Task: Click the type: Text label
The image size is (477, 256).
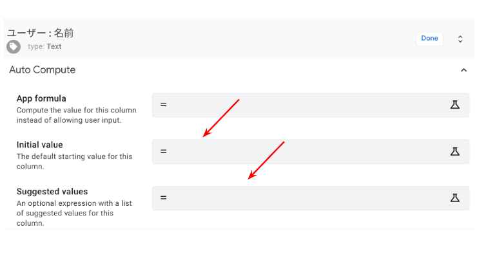Action: [44, 46]
